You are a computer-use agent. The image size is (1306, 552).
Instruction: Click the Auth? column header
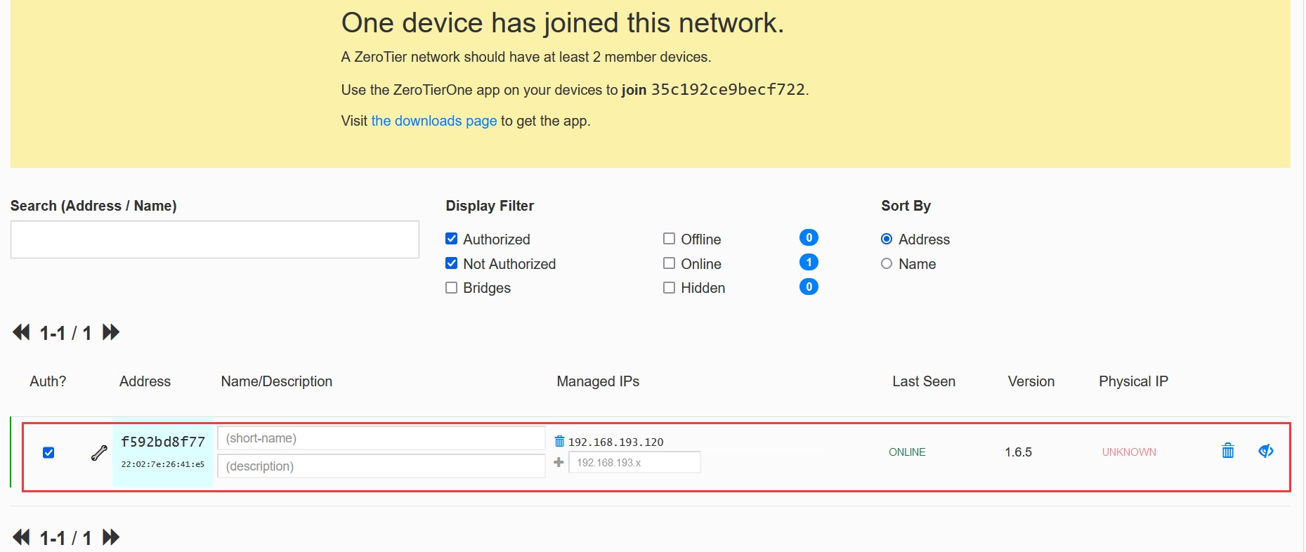point(48,381)
